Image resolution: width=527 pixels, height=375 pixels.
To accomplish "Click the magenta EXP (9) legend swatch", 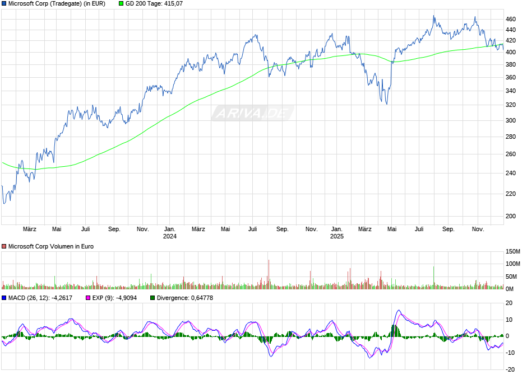I will (x=88, y=298).
